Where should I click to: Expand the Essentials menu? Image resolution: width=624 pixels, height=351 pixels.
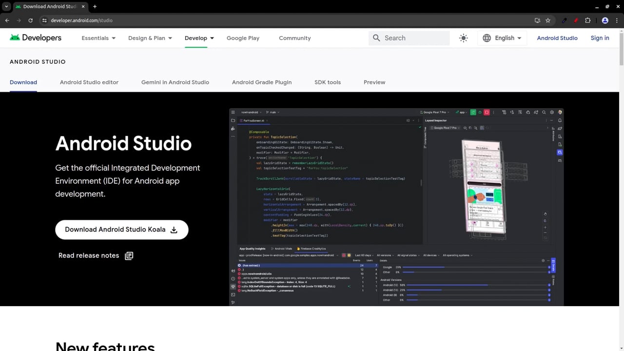point(98,38)
